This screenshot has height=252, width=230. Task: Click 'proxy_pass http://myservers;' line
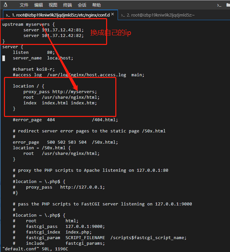[60, 92]
